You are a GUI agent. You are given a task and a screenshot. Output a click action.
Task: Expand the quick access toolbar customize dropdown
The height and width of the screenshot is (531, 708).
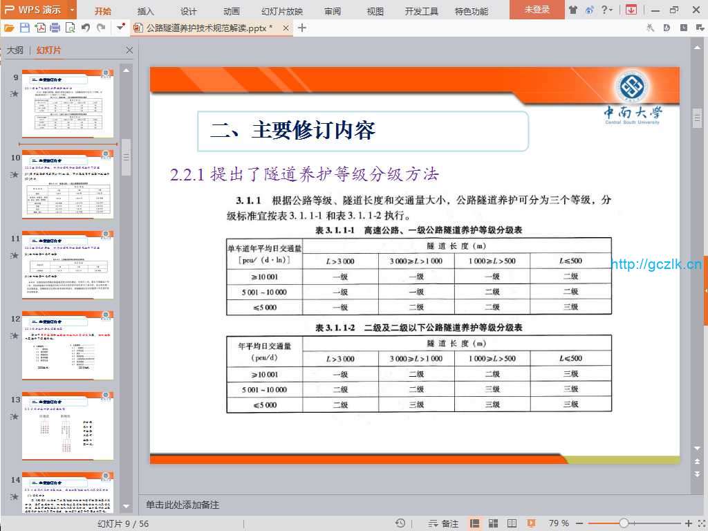point(121,28)
